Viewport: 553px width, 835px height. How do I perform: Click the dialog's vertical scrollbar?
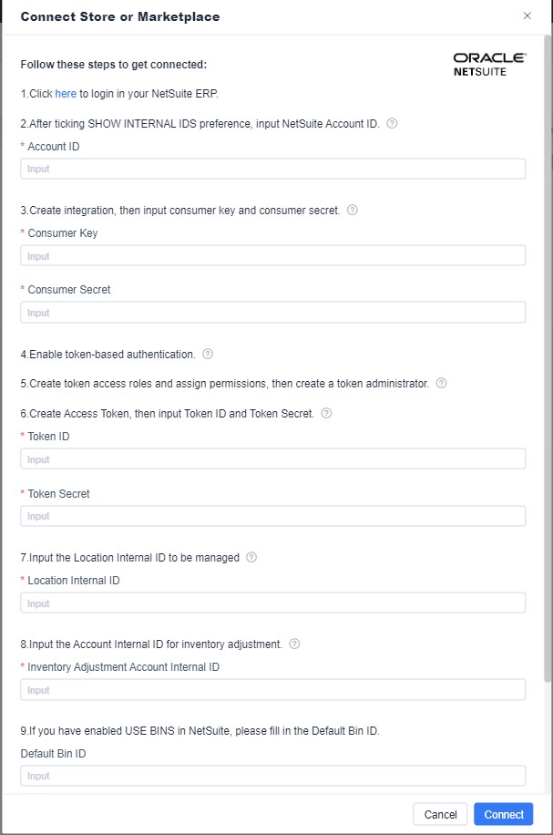point(548,358)
